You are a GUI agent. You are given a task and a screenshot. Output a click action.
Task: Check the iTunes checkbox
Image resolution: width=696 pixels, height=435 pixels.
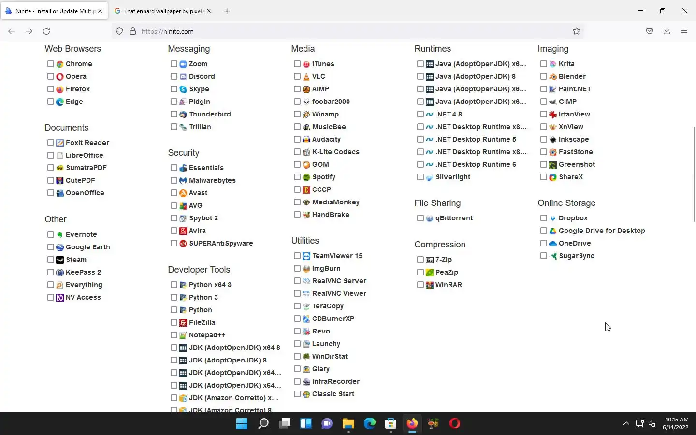(x=297, y=64)
